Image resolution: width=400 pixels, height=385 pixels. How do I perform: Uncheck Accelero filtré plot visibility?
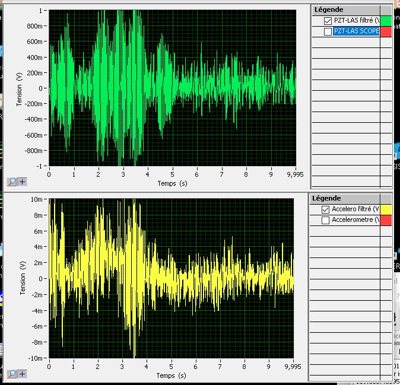(325, 209)
